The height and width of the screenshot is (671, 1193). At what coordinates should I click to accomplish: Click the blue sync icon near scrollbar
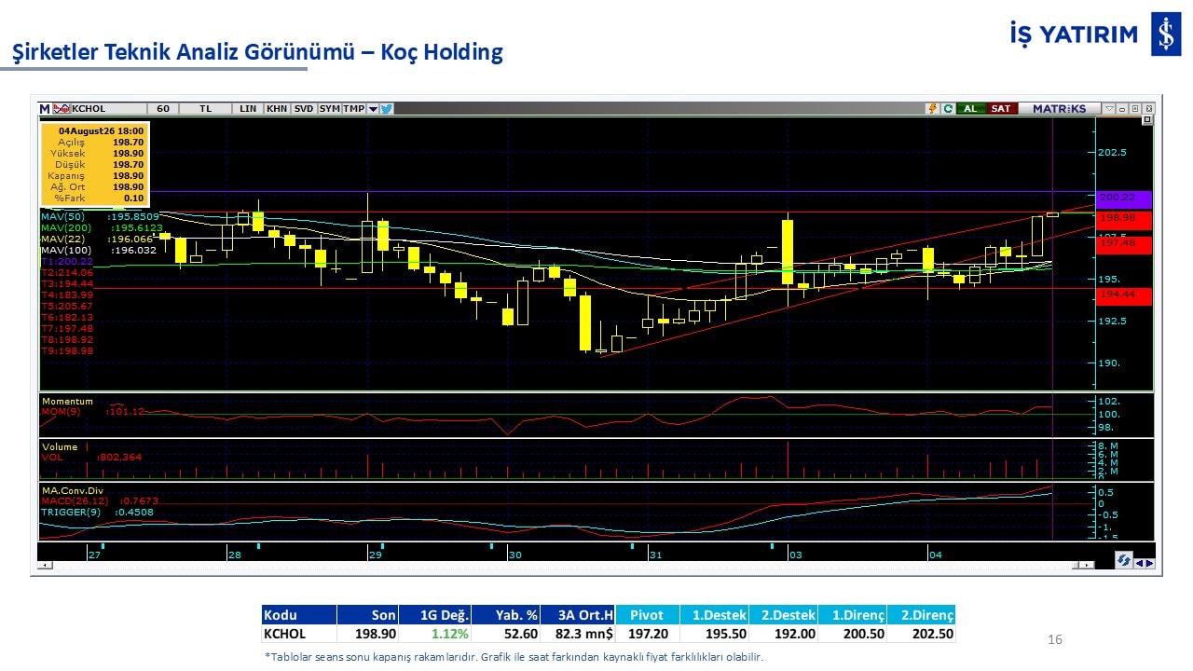(1124, 560)
